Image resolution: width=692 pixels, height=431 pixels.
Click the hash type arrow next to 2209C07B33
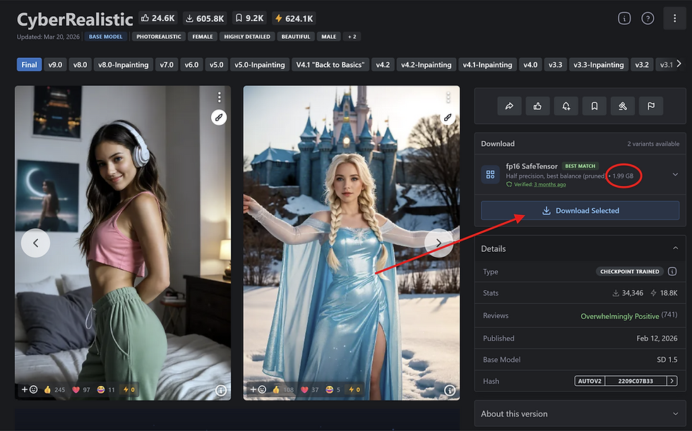[672, 381]
